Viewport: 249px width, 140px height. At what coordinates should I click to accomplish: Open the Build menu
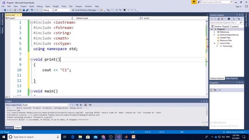[x=32, y=6]
